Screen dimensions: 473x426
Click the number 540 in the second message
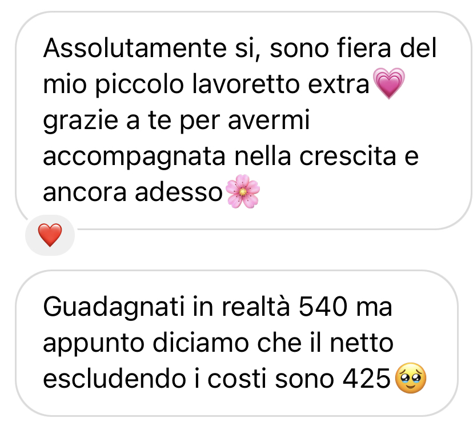pyautogui.click(x=323, y=307)
